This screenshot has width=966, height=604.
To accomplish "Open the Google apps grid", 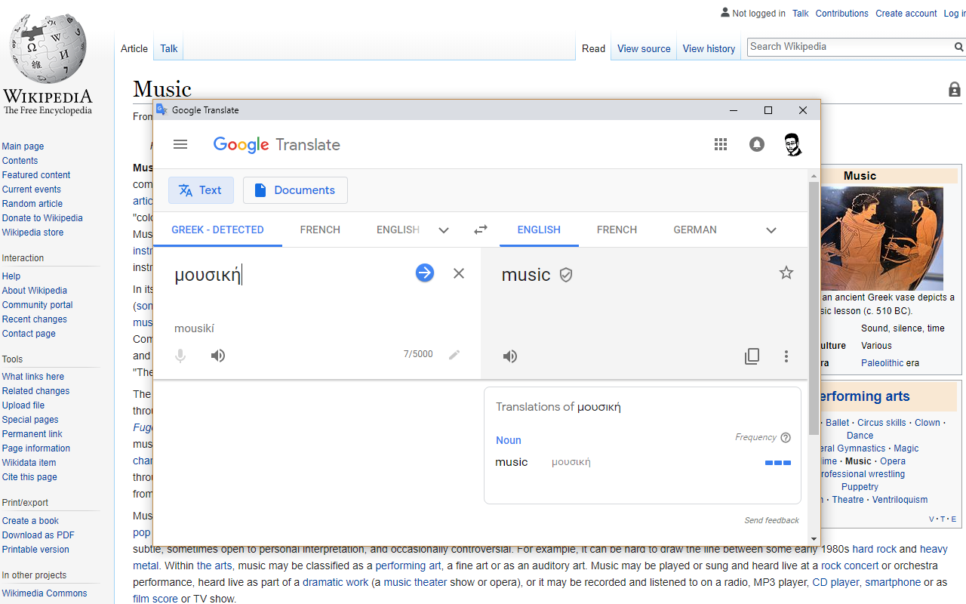I will (720, 143).
